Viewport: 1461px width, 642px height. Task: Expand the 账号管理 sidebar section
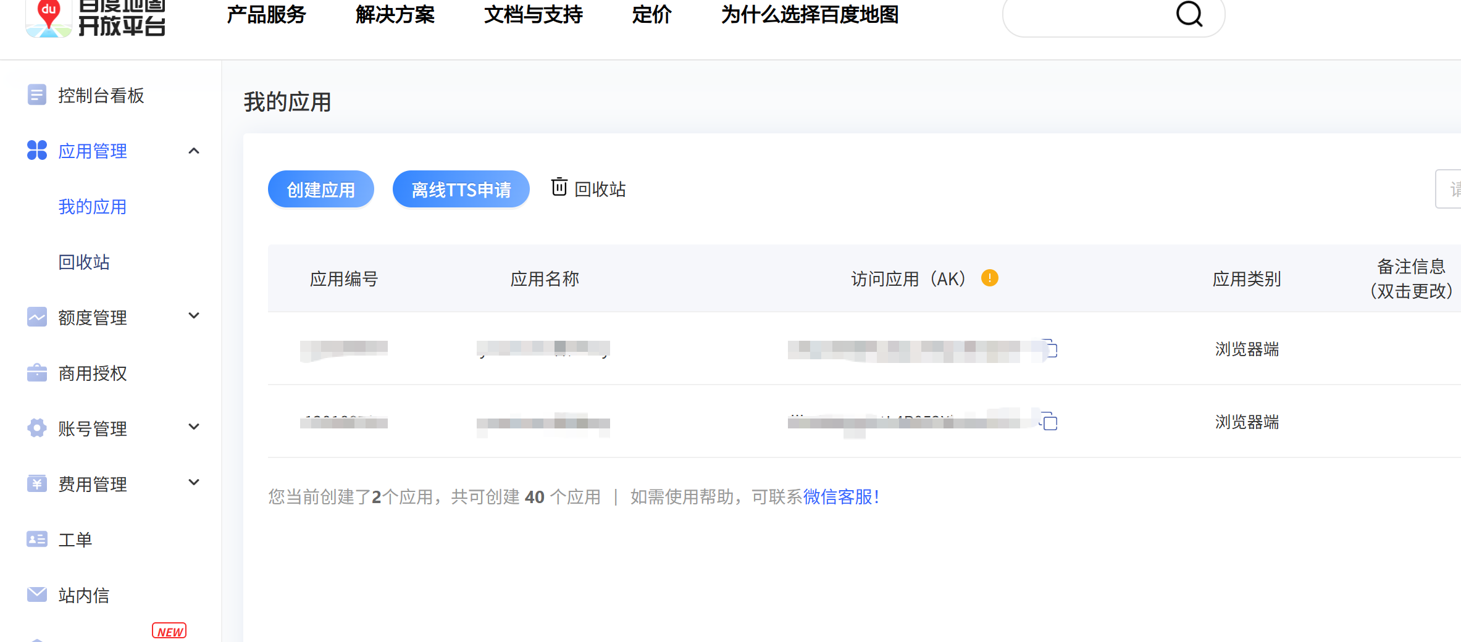pos(194,427)
